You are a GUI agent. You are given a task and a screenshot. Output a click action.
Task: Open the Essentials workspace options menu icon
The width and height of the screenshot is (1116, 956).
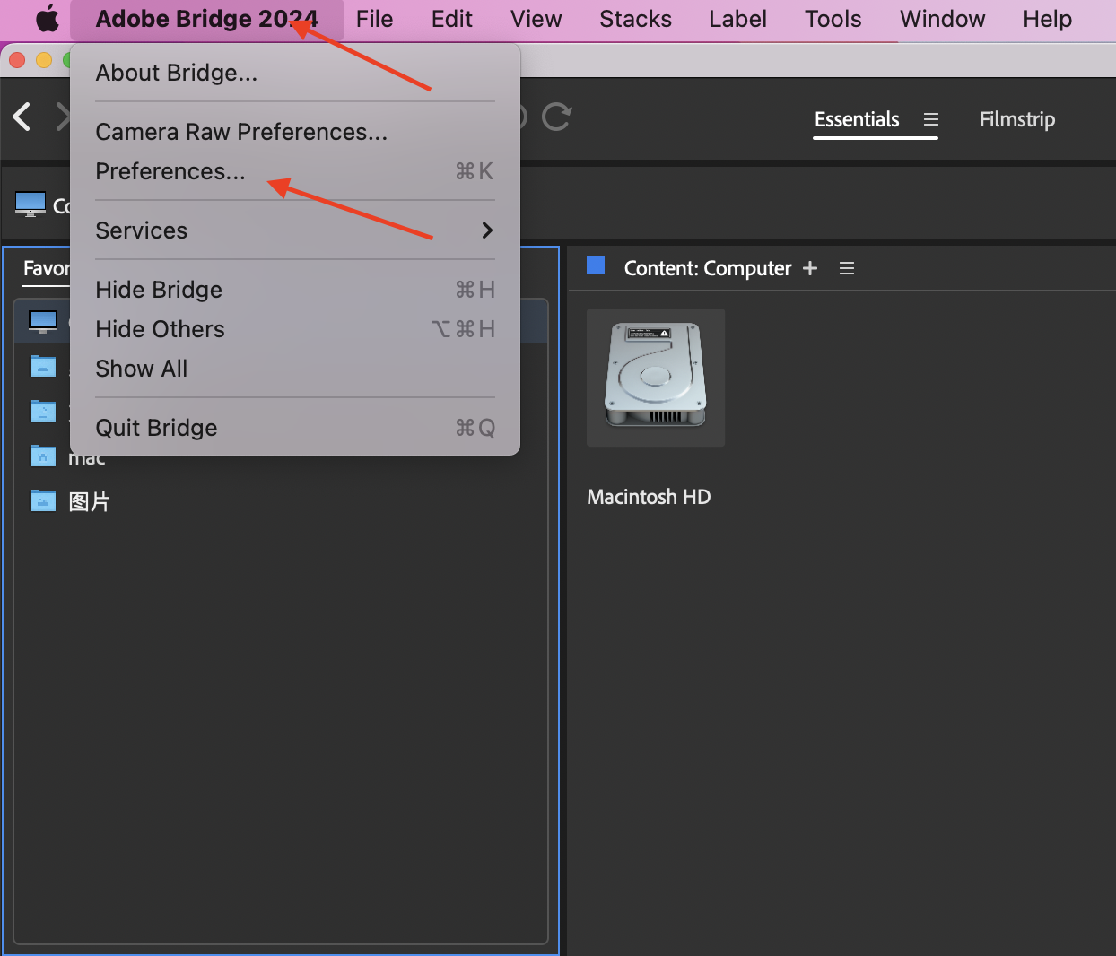[x=931, y=119]
